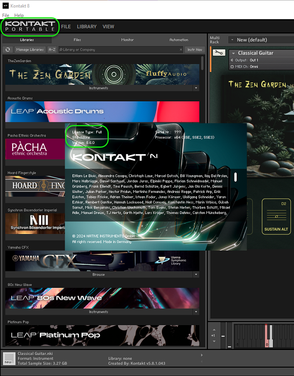Viewport: 294px width, 376px height.
Task: Click the credits scrollbar in the About dialog
Action: tap(235, 177)
